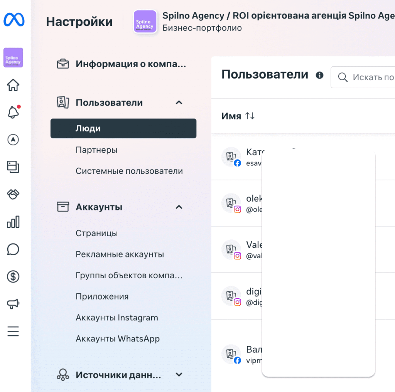Collapse the Аккаунты section chevron
Image resolution: width=395 pixels, height=392 pixels.
point(179,207)
